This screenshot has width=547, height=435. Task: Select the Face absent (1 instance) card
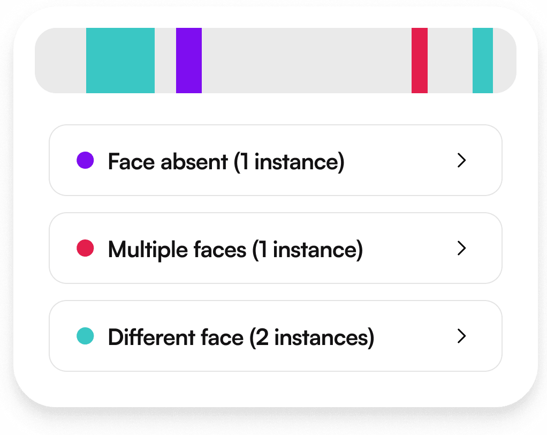pos(276,160)
